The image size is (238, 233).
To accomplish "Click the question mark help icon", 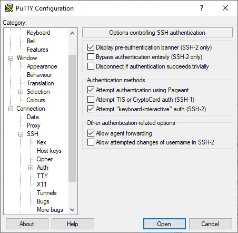I will point(202,8).
